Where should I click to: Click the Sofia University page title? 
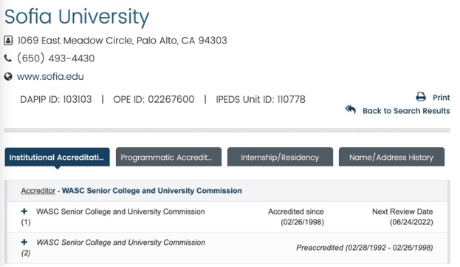77,17
